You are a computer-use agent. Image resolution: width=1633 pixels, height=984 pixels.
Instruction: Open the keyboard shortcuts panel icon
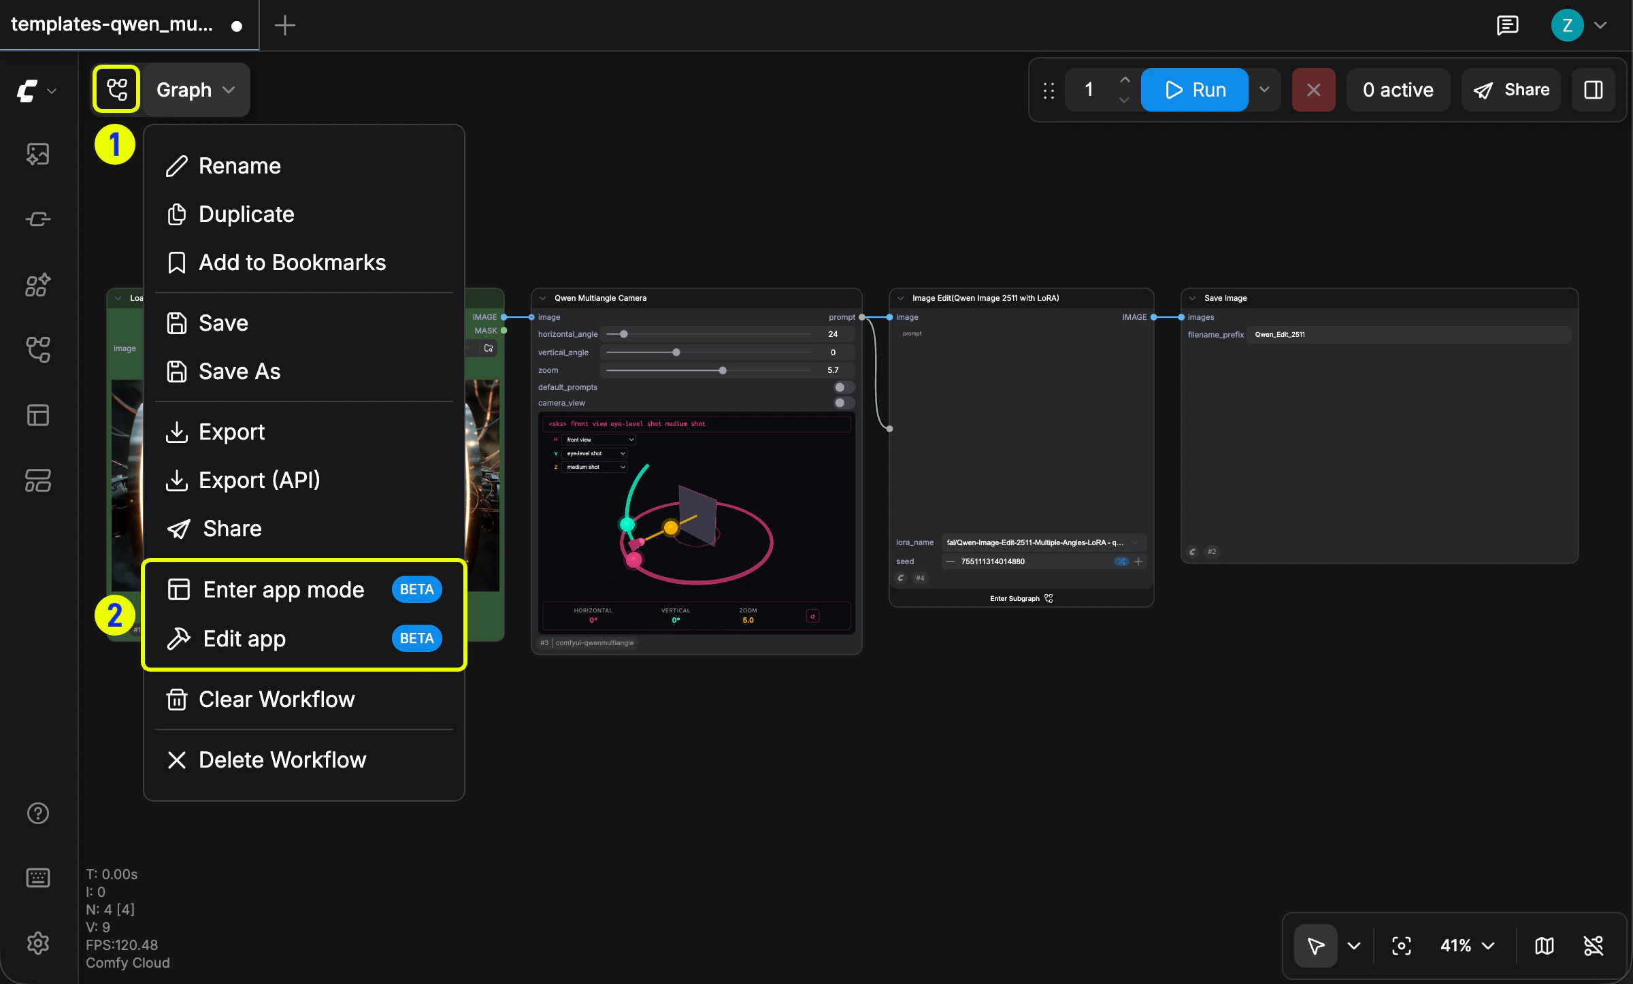tap(37, 878)
